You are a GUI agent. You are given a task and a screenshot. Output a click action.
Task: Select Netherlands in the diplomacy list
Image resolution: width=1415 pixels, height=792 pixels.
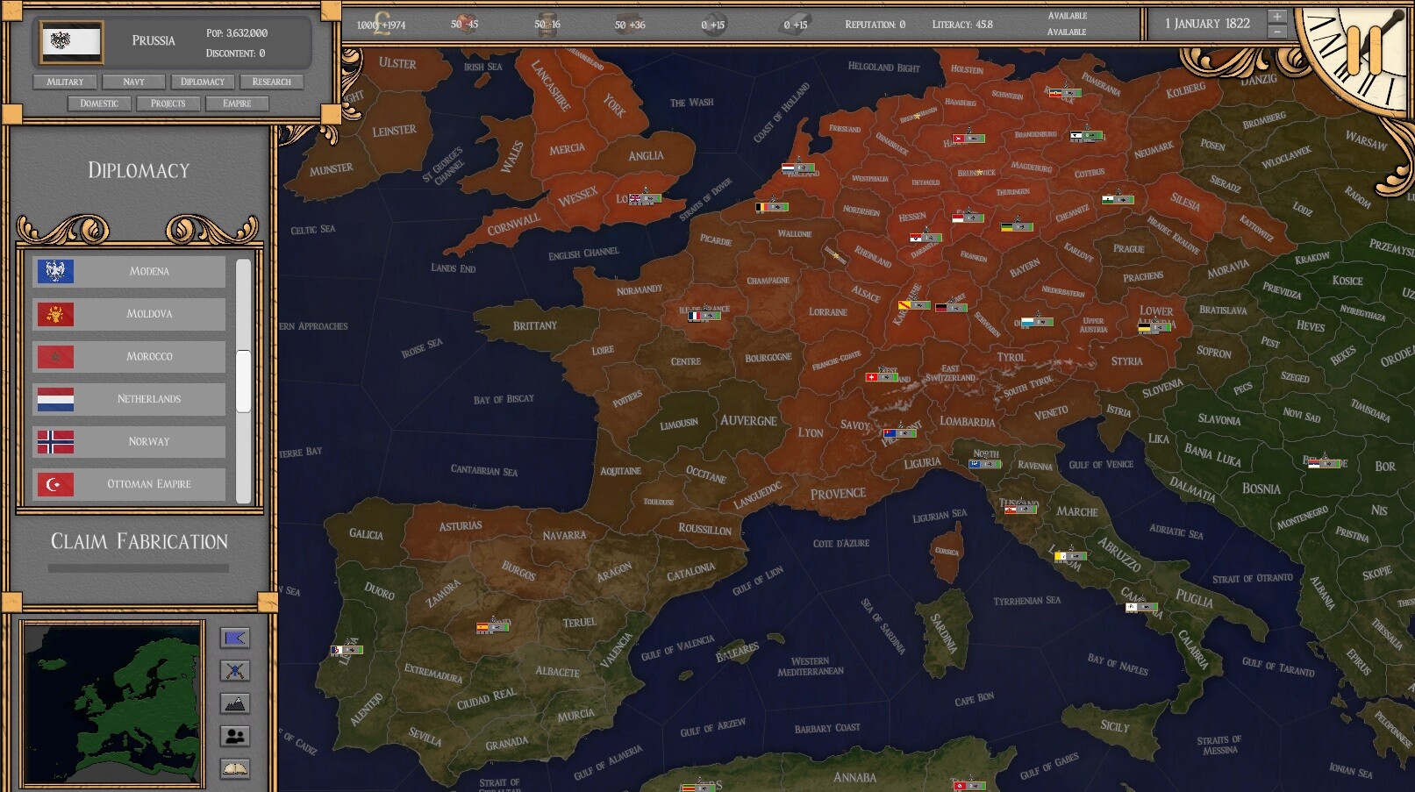[x=130, y=399]
